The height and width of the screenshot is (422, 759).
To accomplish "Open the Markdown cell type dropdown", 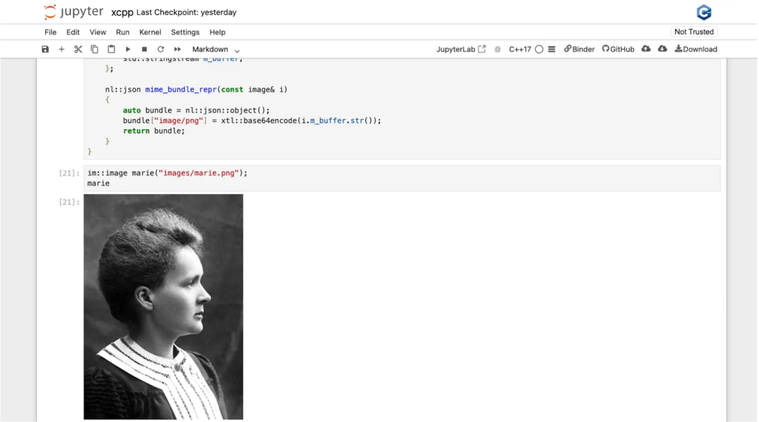I will 215,49.
